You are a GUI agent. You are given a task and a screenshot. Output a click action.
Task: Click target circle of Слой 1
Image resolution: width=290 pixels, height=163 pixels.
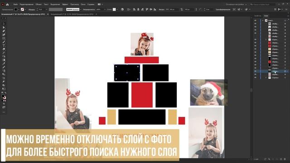[x=285, y=20]
